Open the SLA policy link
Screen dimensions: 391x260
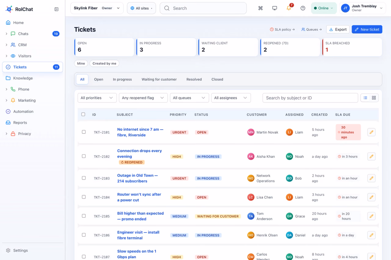[x=282, y=30]
